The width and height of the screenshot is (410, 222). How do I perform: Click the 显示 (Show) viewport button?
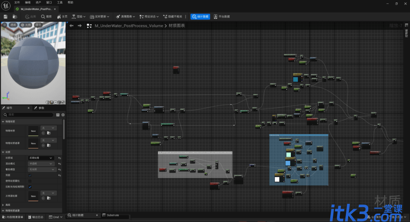tap(38, 25)
